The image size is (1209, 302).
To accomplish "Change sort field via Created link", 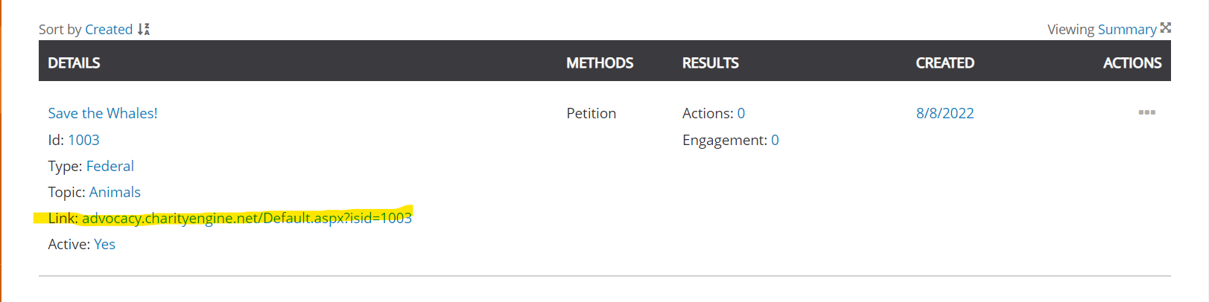I will (109, 29).
